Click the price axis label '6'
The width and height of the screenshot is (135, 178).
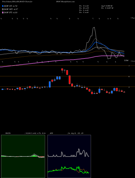[129, 77]
